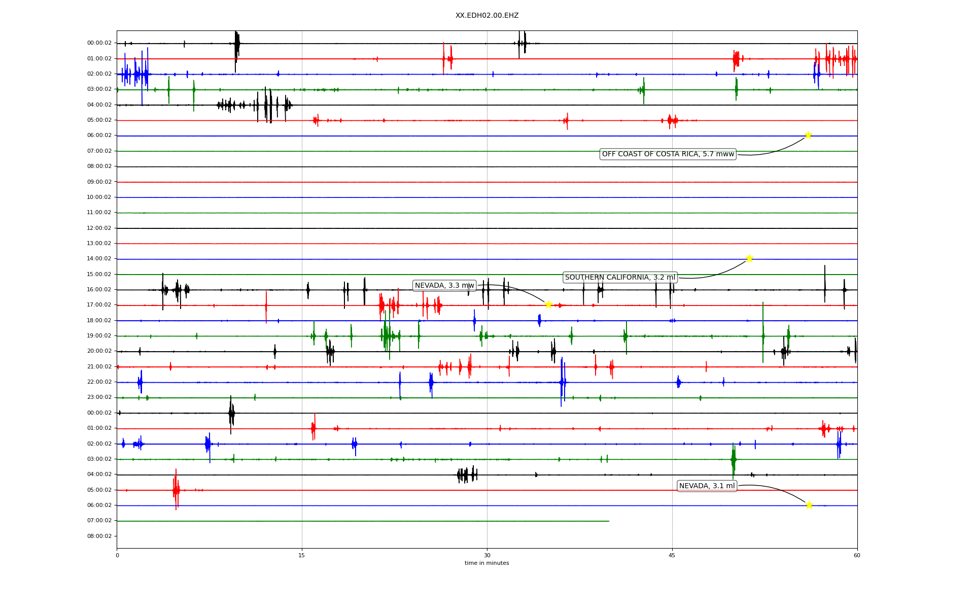This screenshot has height=609, width=974.
Task: Click the 45 minute x-axis tick label
Action: [672, 556]
